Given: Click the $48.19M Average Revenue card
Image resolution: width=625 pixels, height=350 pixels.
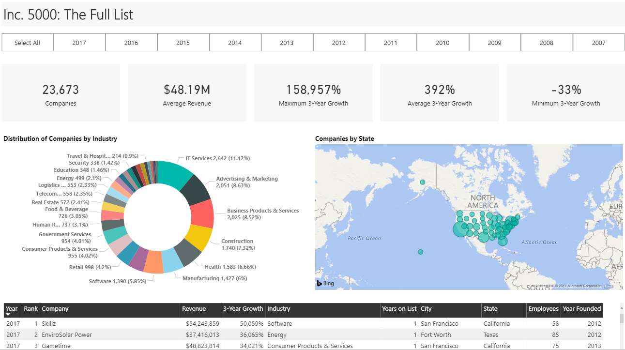Looking at the screenshot, I should pos(187,92).
